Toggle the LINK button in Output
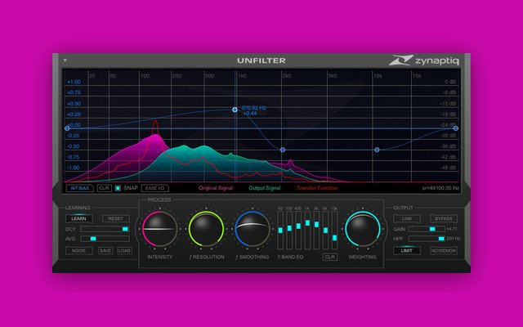 (x=407, y=219)
